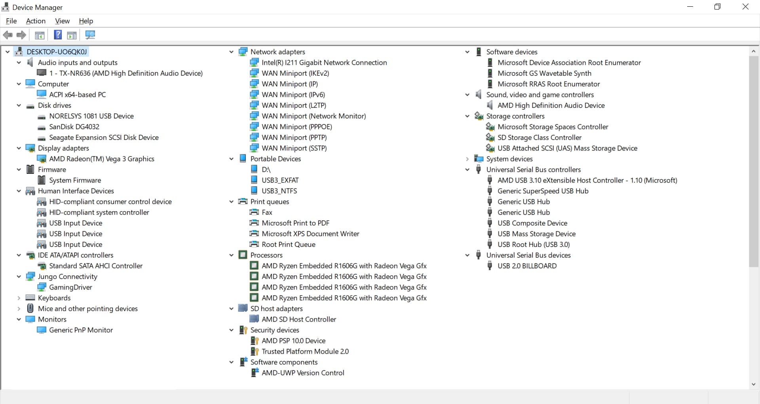The image size is (760, 404).
Task: Select Microsoft GS Wavetable Synth
Action: click(544, 73)
